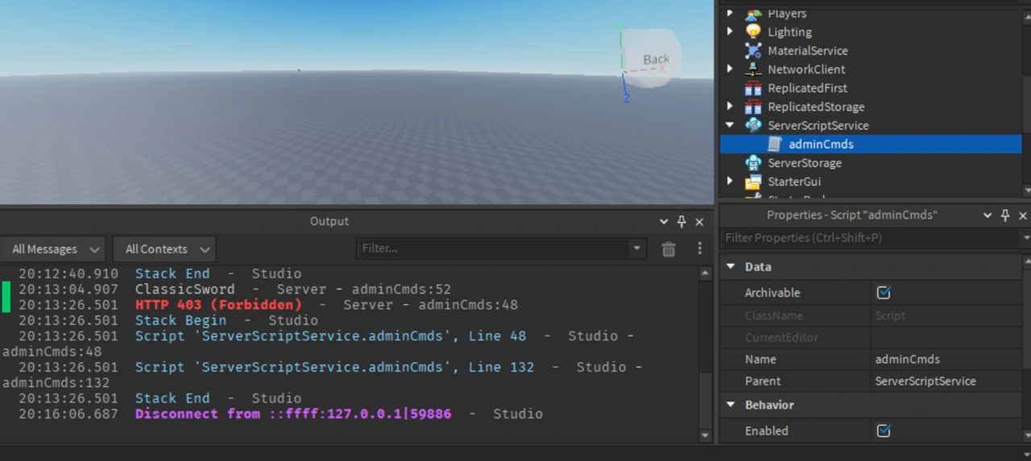
Task: Click the HTTP 403 (Forbidden) error message
Action: pos(218,305)
